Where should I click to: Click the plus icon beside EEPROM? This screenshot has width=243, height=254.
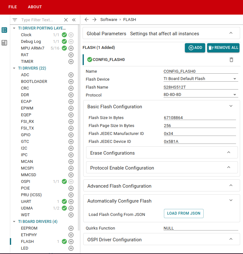point(71,228)
